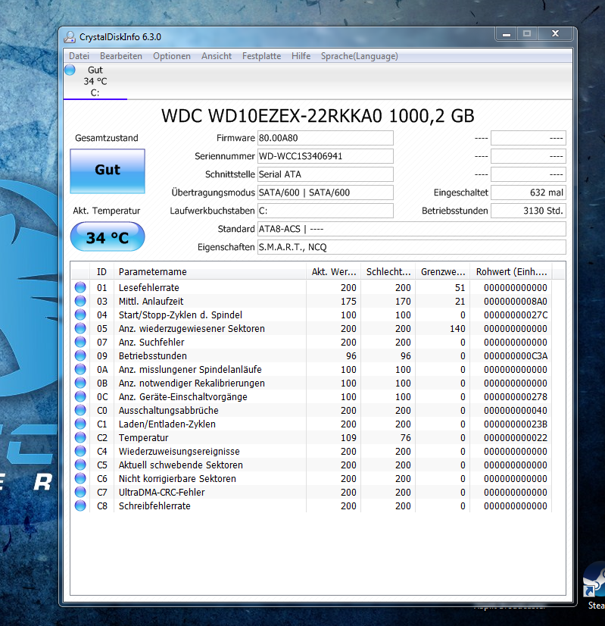Screen dimensions: 605x626
Task: Click the Eingeschaltet field 632 mal
Action: coord(529,192)
